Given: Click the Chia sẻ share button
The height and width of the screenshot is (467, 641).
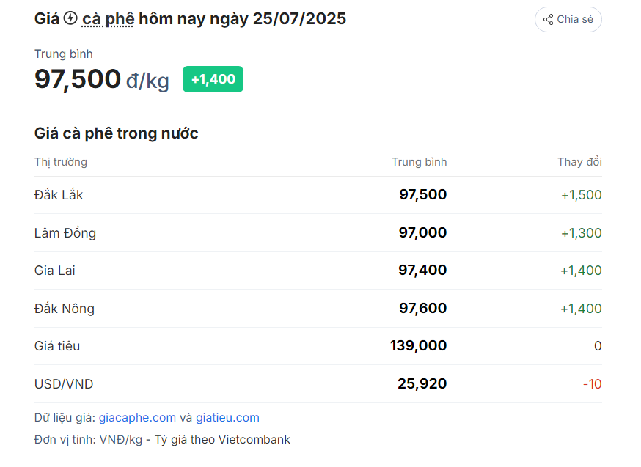Looking at the screenshot, I should point(568,19).
